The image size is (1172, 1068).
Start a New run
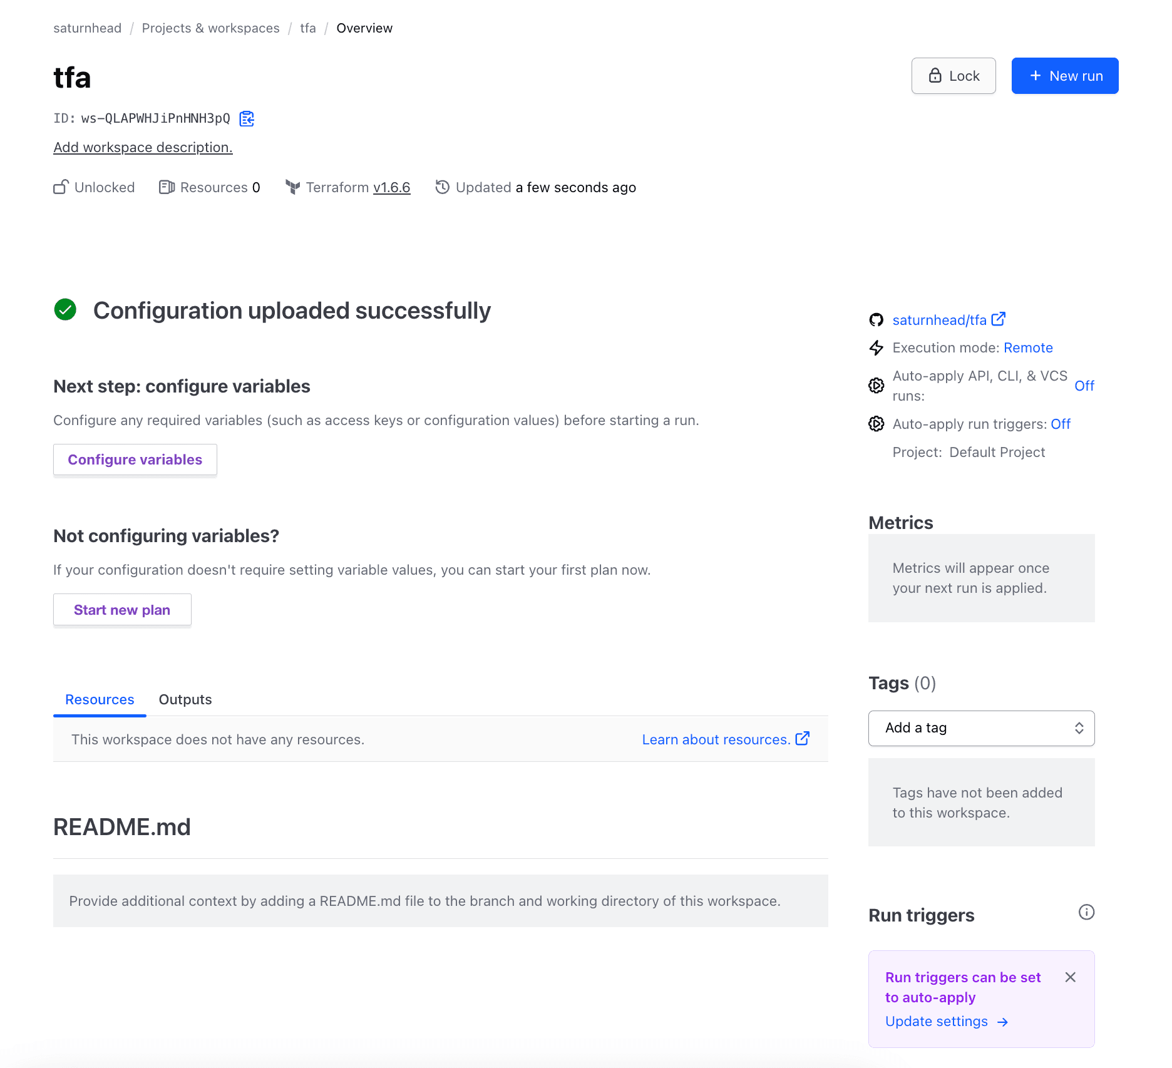[x=1064, y=76]
